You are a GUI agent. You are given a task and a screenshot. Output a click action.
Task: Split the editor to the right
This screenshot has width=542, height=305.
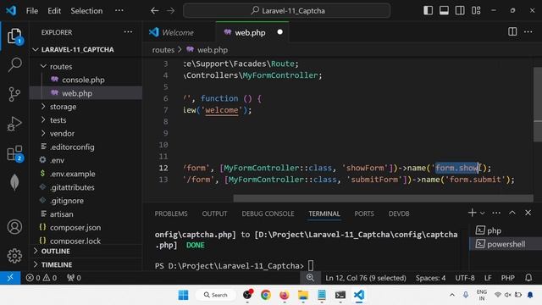[512, 32]
